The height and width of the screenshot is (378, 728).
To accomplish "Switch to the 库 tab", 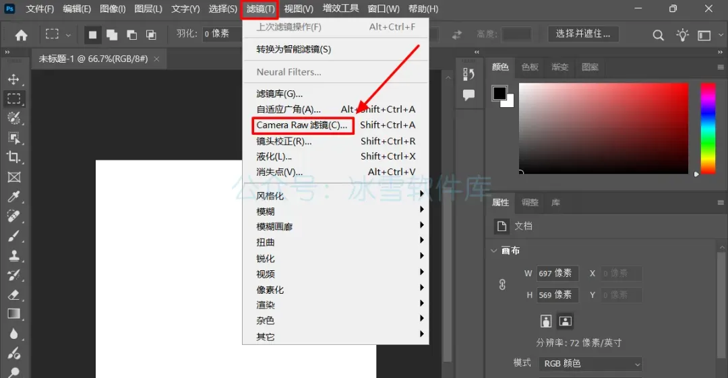I will [x=555, y=202].
